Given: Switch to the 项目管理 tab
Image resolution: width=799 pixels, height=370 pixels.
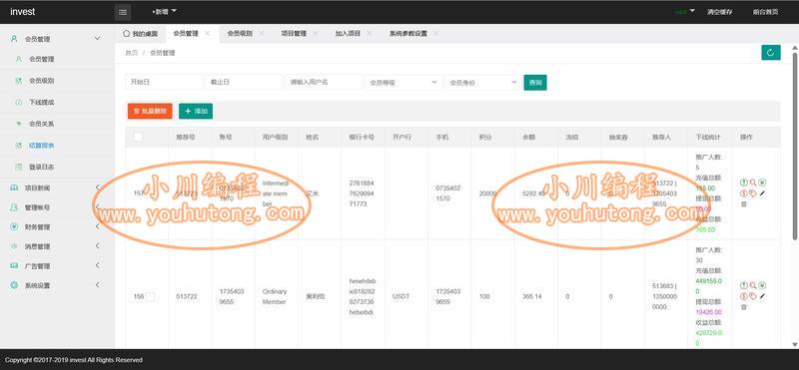Looking at the screenshot, I should pyautogui.click(x=294, y=33).
